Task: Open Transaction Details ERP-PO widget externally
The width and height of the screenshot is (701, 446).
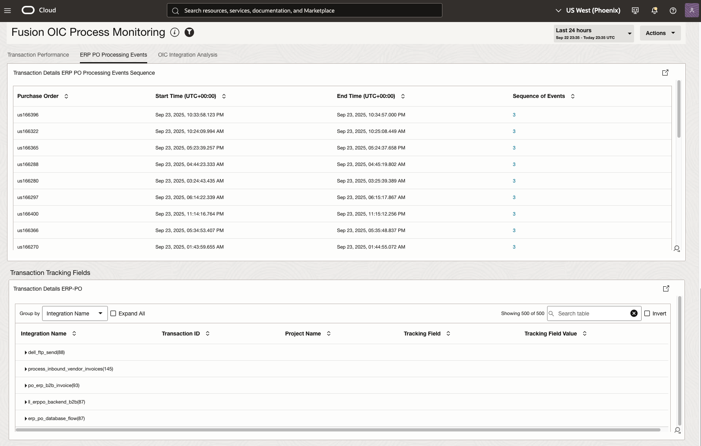Action: click(666, 289)
